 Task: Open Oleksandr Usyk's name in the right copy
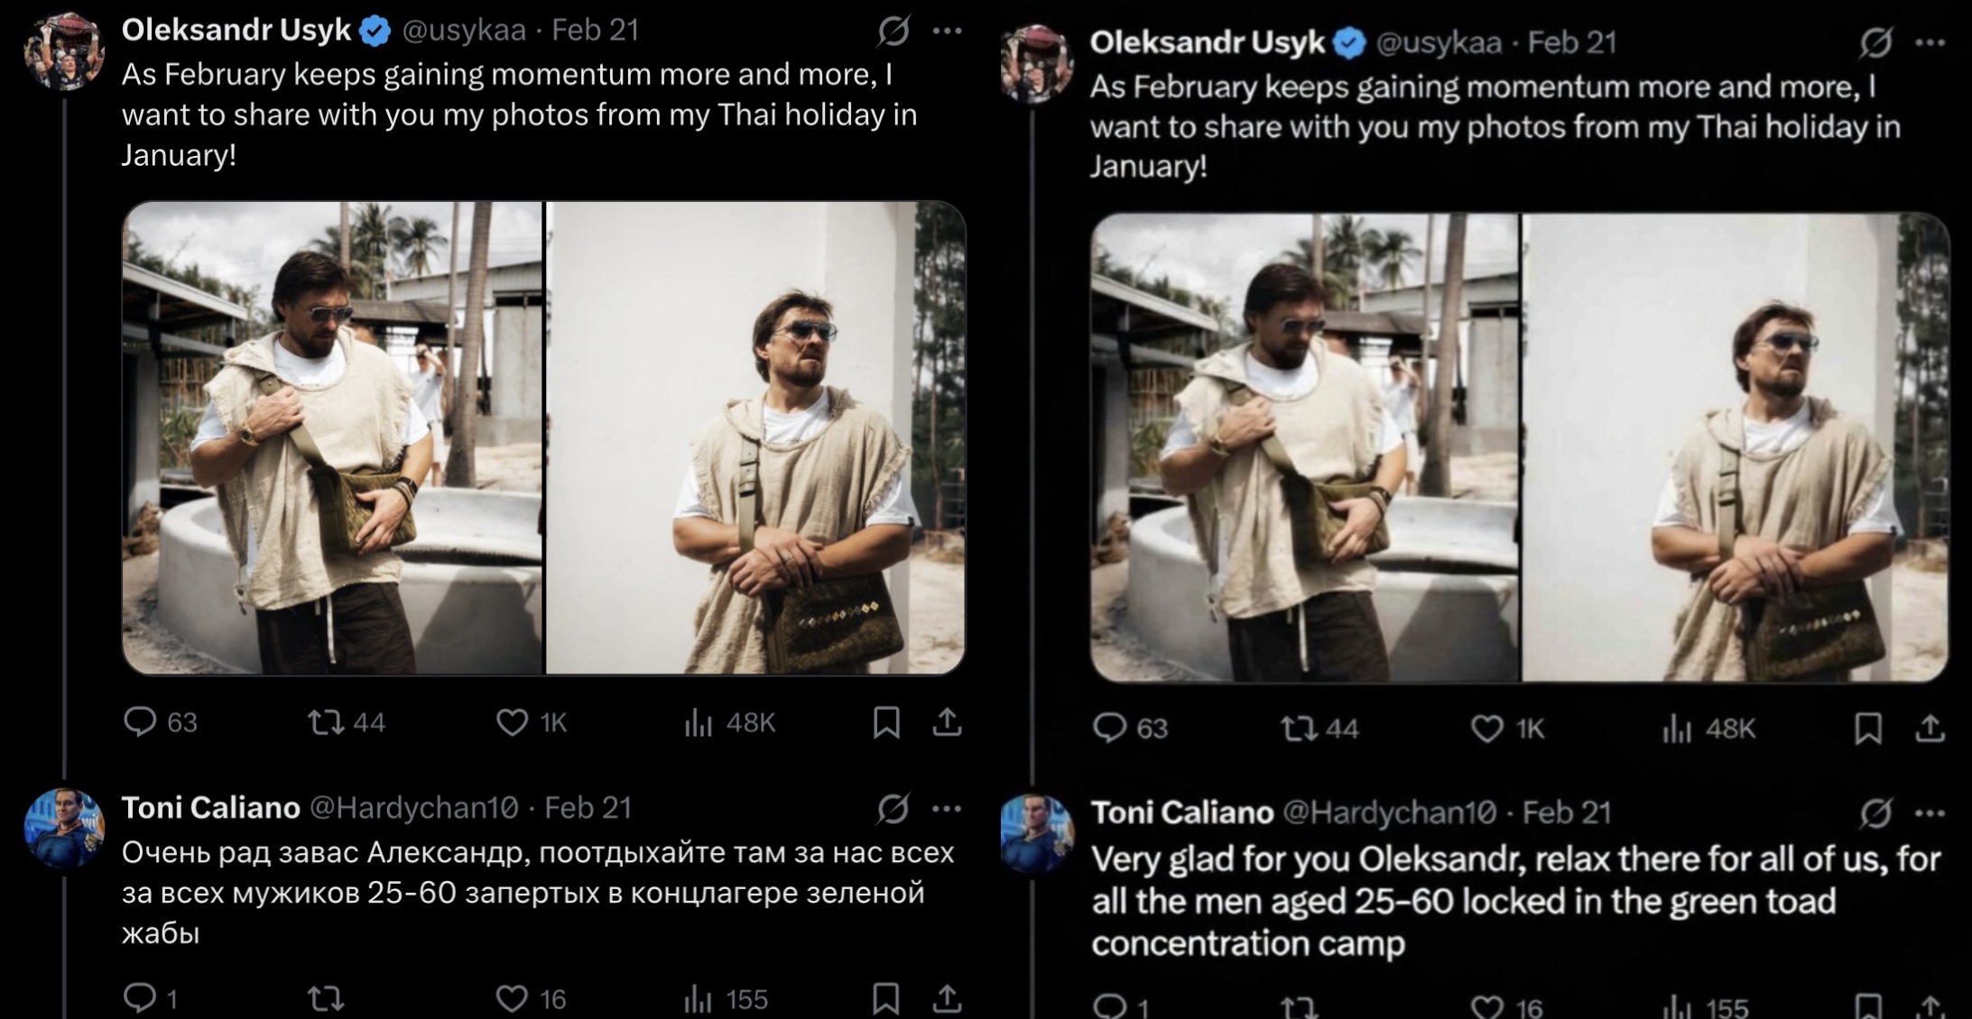(1207, 42)
